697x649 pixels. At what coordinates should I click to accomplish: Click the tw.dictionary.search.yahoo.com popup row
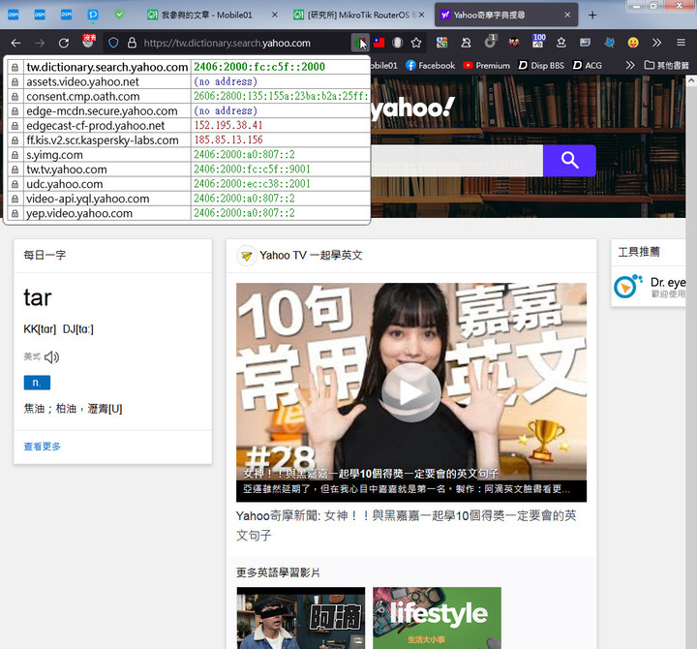click(189, 67)
